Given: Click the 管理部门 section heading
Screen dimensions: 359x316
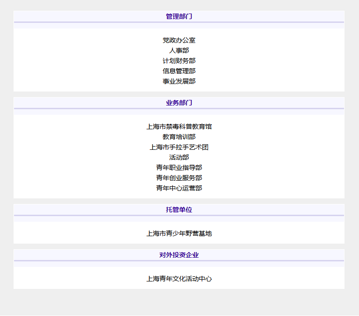Looking at the screenshot, I should 179,16.
